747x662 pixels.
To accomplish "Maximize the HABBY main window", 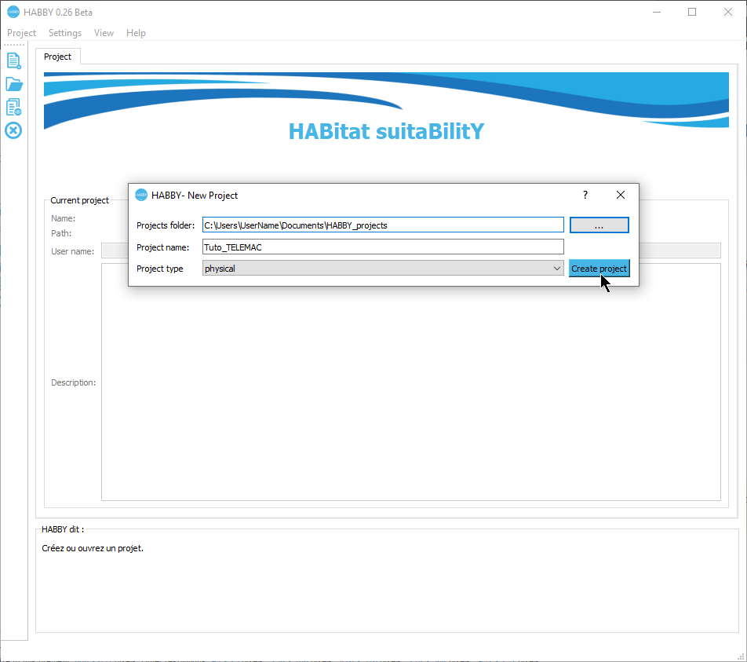I will [x=691, y=12].
